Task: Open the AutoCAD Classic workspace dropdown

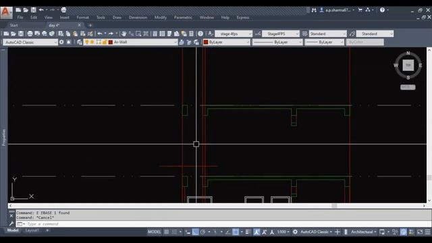Action: 30,42
